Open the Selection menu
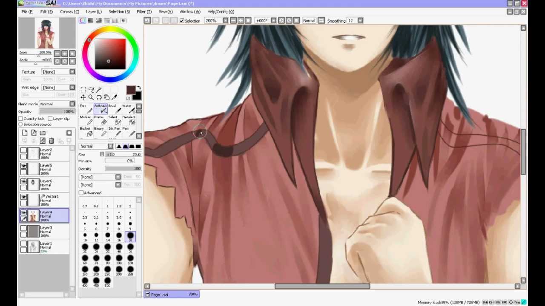This screenshot has width=545, height=306. tap(119, 11)
